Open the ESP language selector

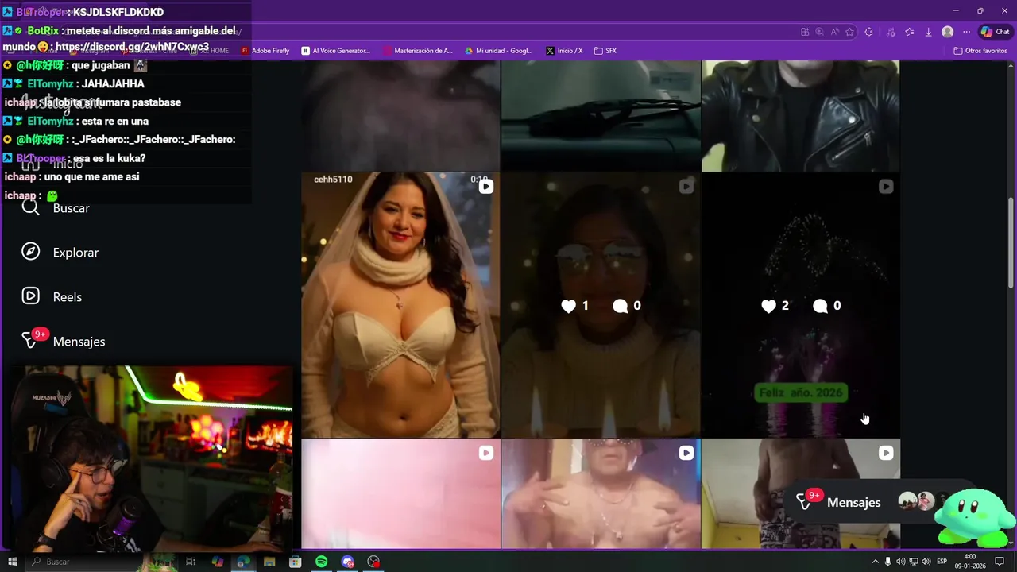[942, 562]
